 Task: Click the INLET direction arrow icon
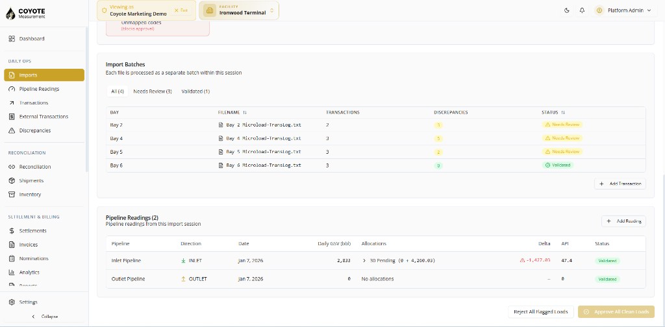point(183,261)
